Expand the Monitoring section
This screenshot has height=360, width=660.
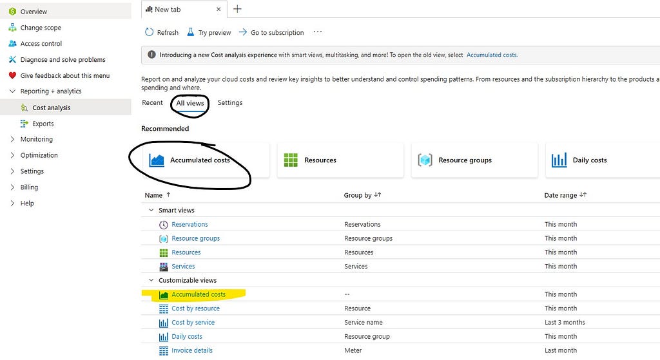point(12,139)
